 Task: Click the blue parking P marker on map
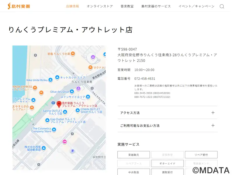[73, 151]
